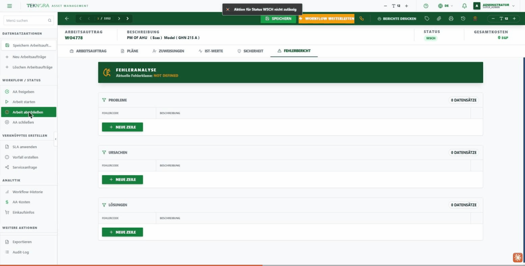Click Neue Zeile under Ursachen
This screenshot has width=525, height=266.
tap(122, 179)
